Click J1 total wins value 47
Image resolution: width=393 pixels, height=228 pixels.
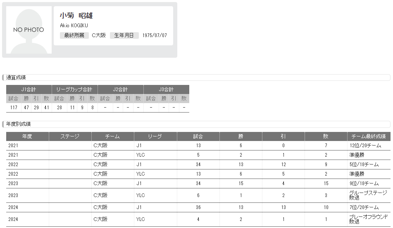[26, 108]
